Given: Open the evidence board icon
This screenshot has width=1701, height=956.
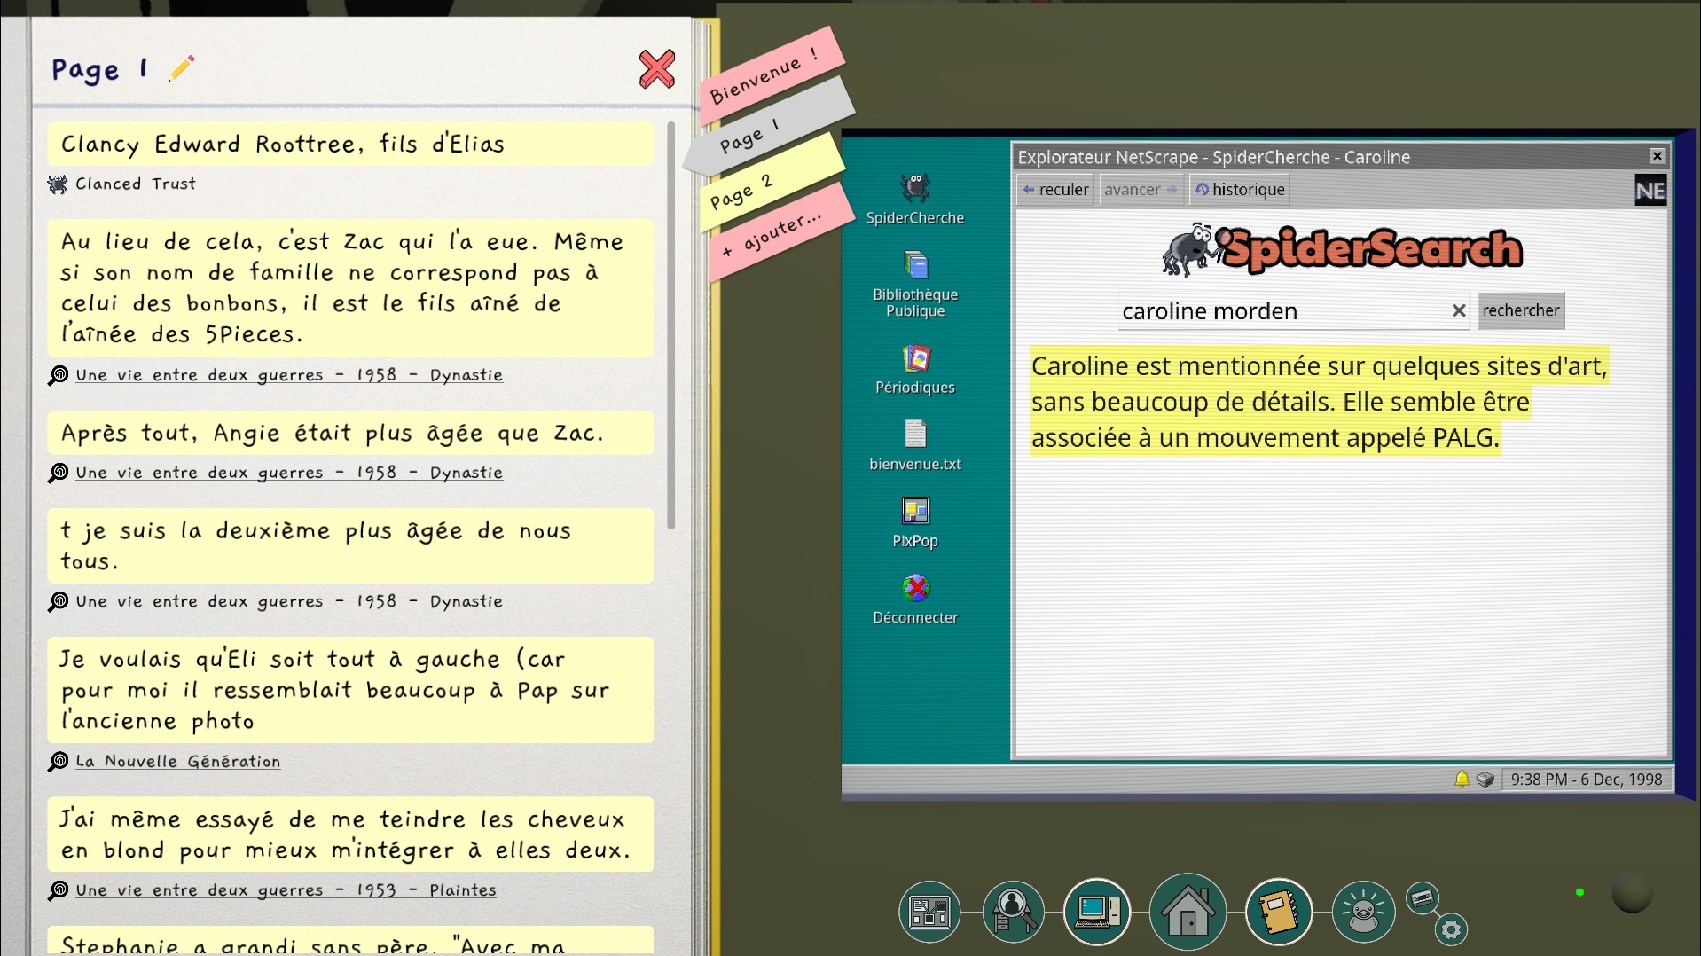Looking at the screenshot, I should 929,912.
